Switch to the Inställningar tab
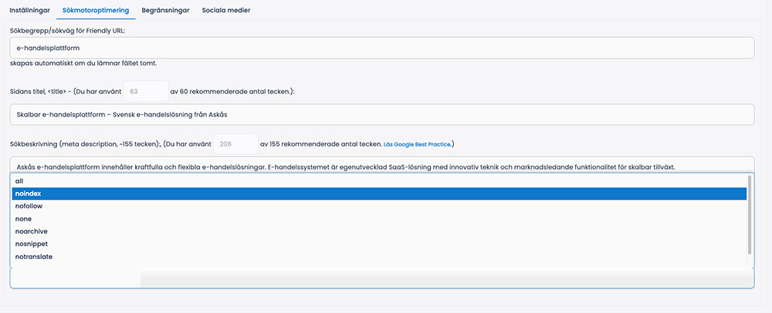The height and width of the screenshot is (313, 772). 29,10
